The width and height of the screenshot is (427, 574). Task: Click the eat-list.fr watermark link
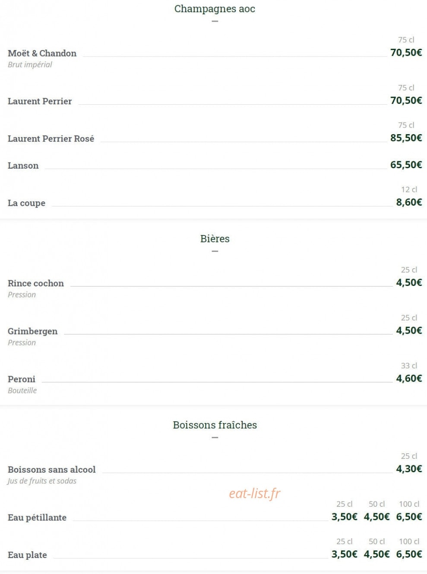pos(255,493)
